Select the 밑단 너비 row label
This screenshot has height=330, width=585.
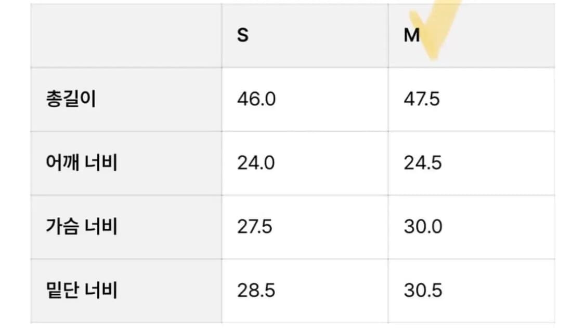tap(81, 291)
